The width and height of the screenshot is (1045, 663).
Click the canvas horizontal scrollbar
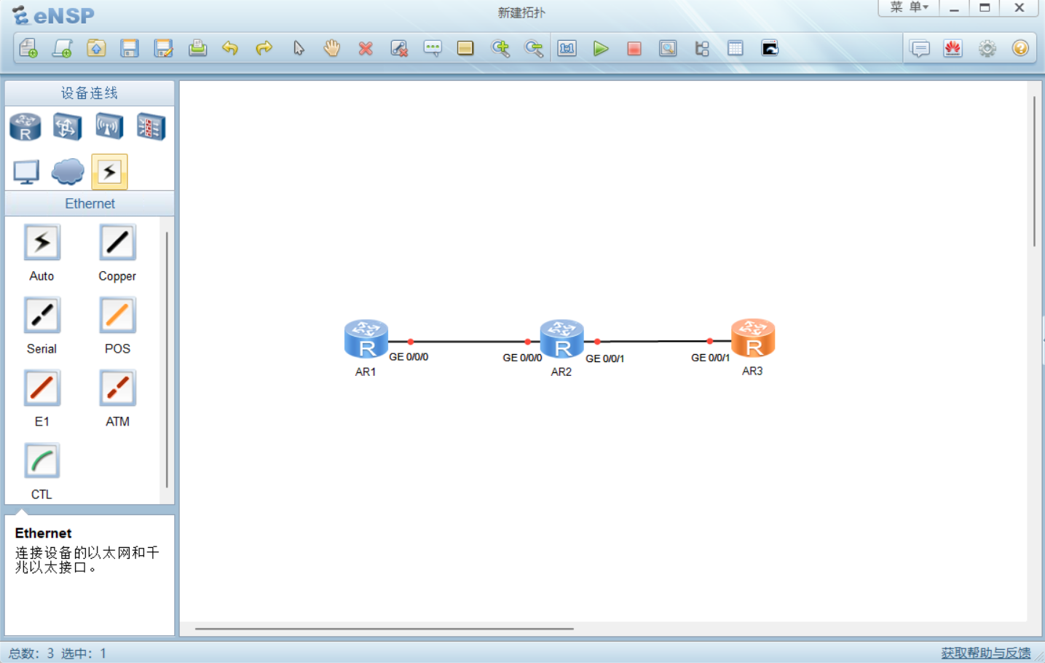click(x=385, y=628)
